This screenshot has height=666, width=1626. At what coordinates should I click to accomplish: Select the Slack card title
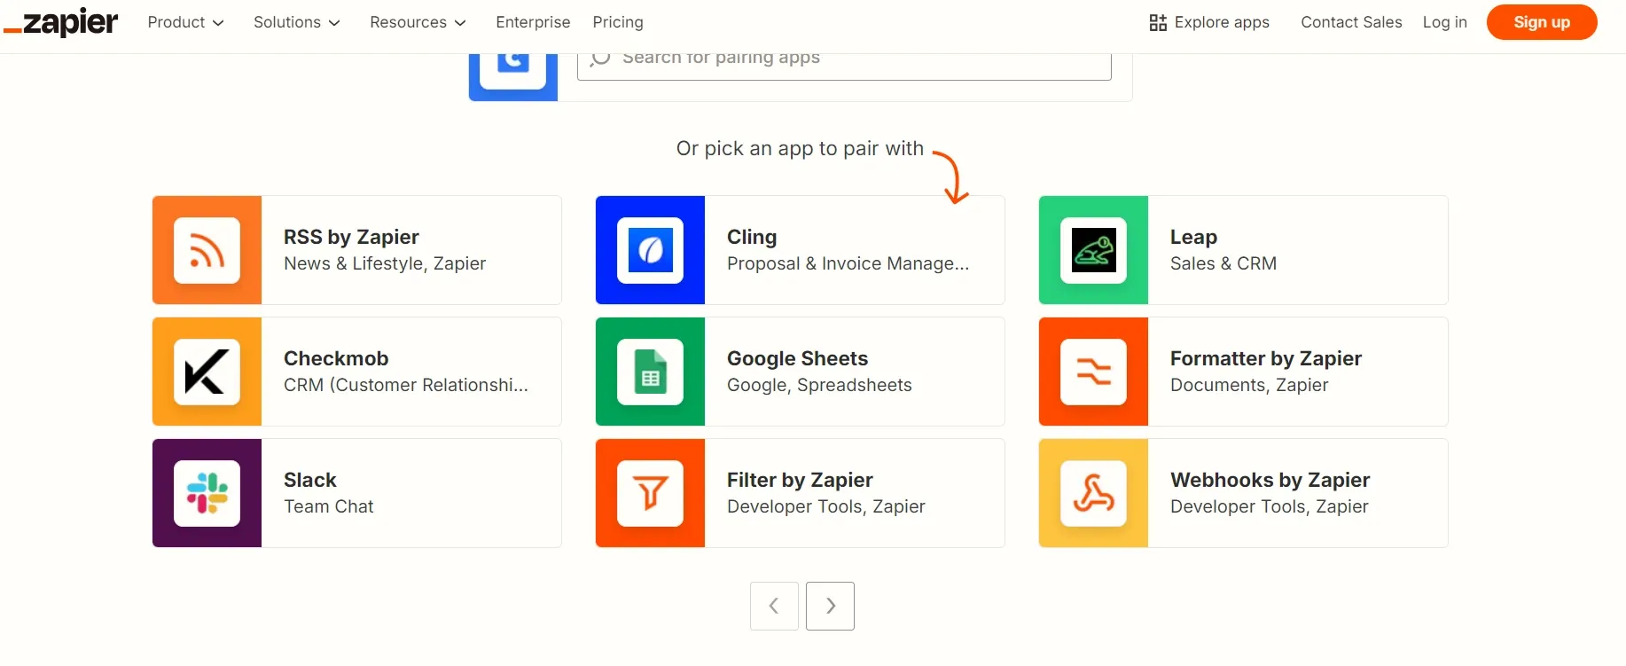tap(309, 480)
